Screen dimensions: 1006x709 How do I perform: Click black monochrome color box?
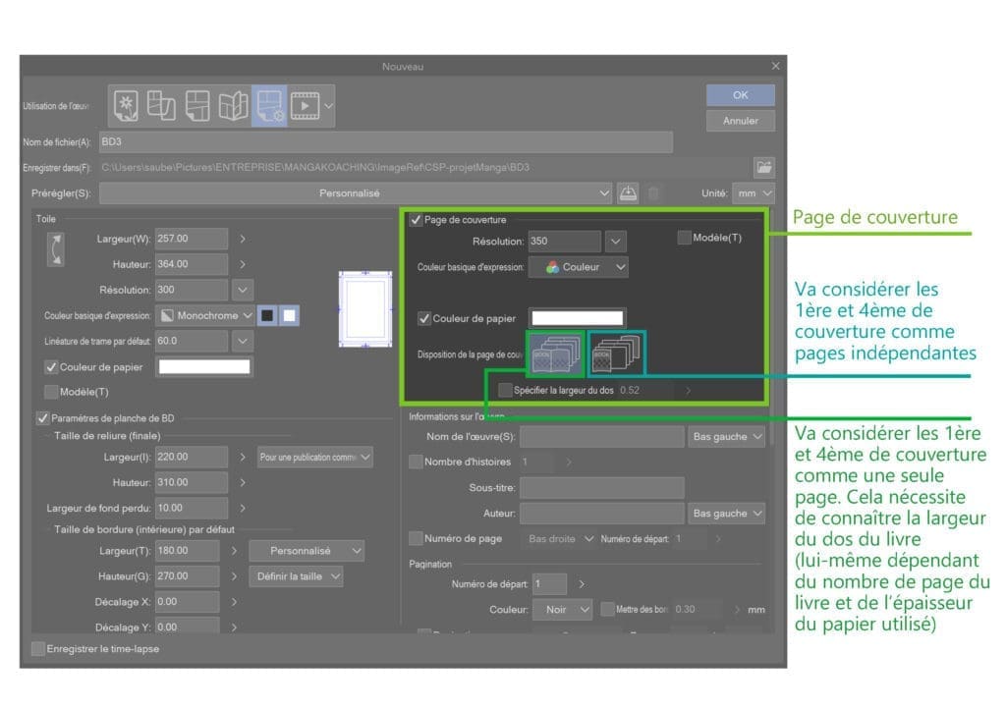click(267, 315)
